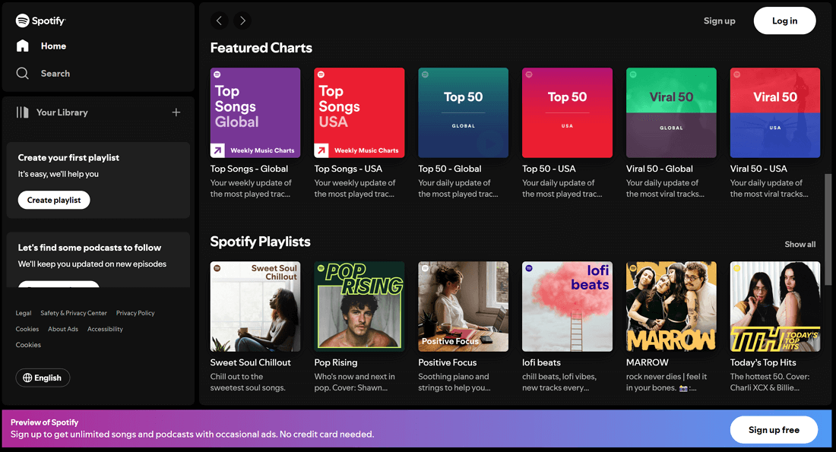Click the 'Pop Rising' title text

(x=336, y=362)
